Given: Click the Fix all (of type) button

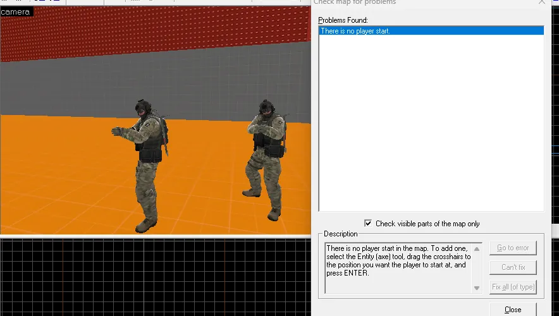Looking at the screenshot, I should pos(513,287).
